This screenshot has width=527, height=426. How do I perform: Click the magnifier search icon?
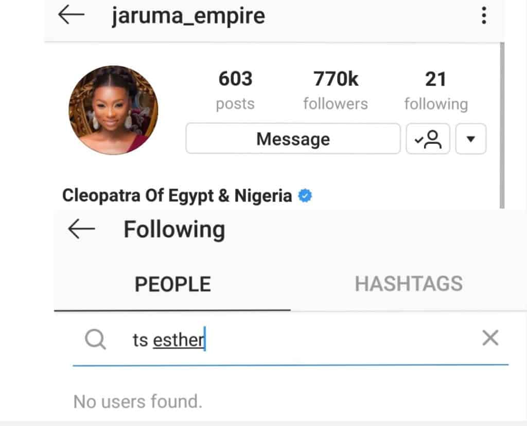[x=95, y=339]
